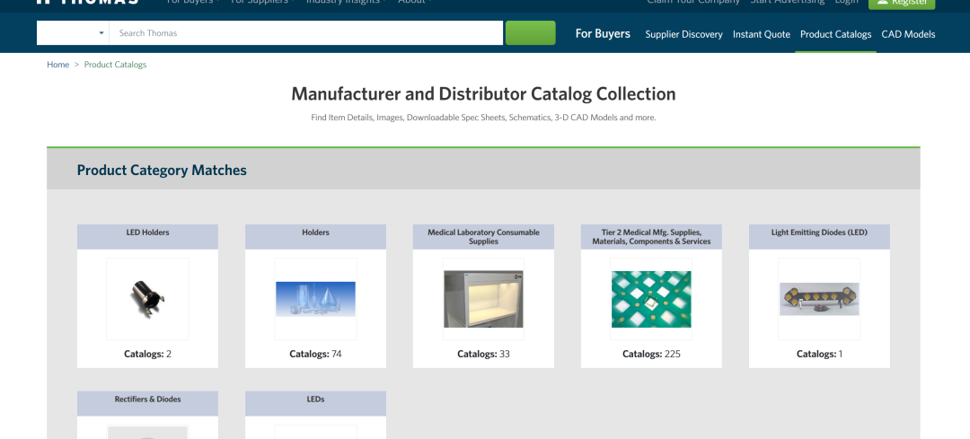Open the LED Holders product image
Image resolution: width=970 pixels, height=439 pixels.
click(x=147, y=298)
